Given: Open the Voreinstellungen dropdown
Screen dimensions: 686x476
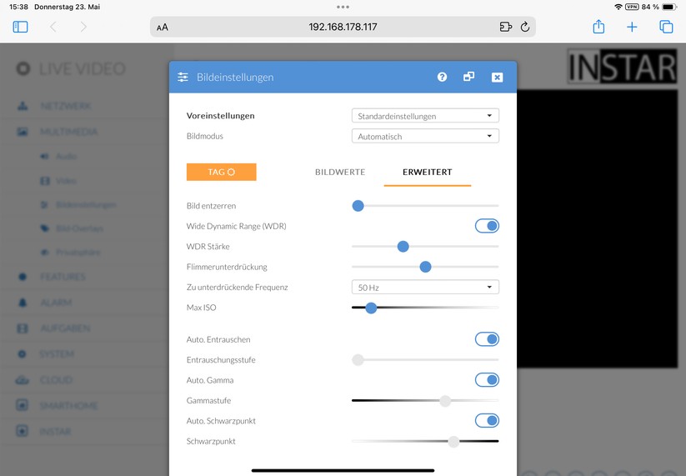Looking at the screenshot, I should click(425, 116).
